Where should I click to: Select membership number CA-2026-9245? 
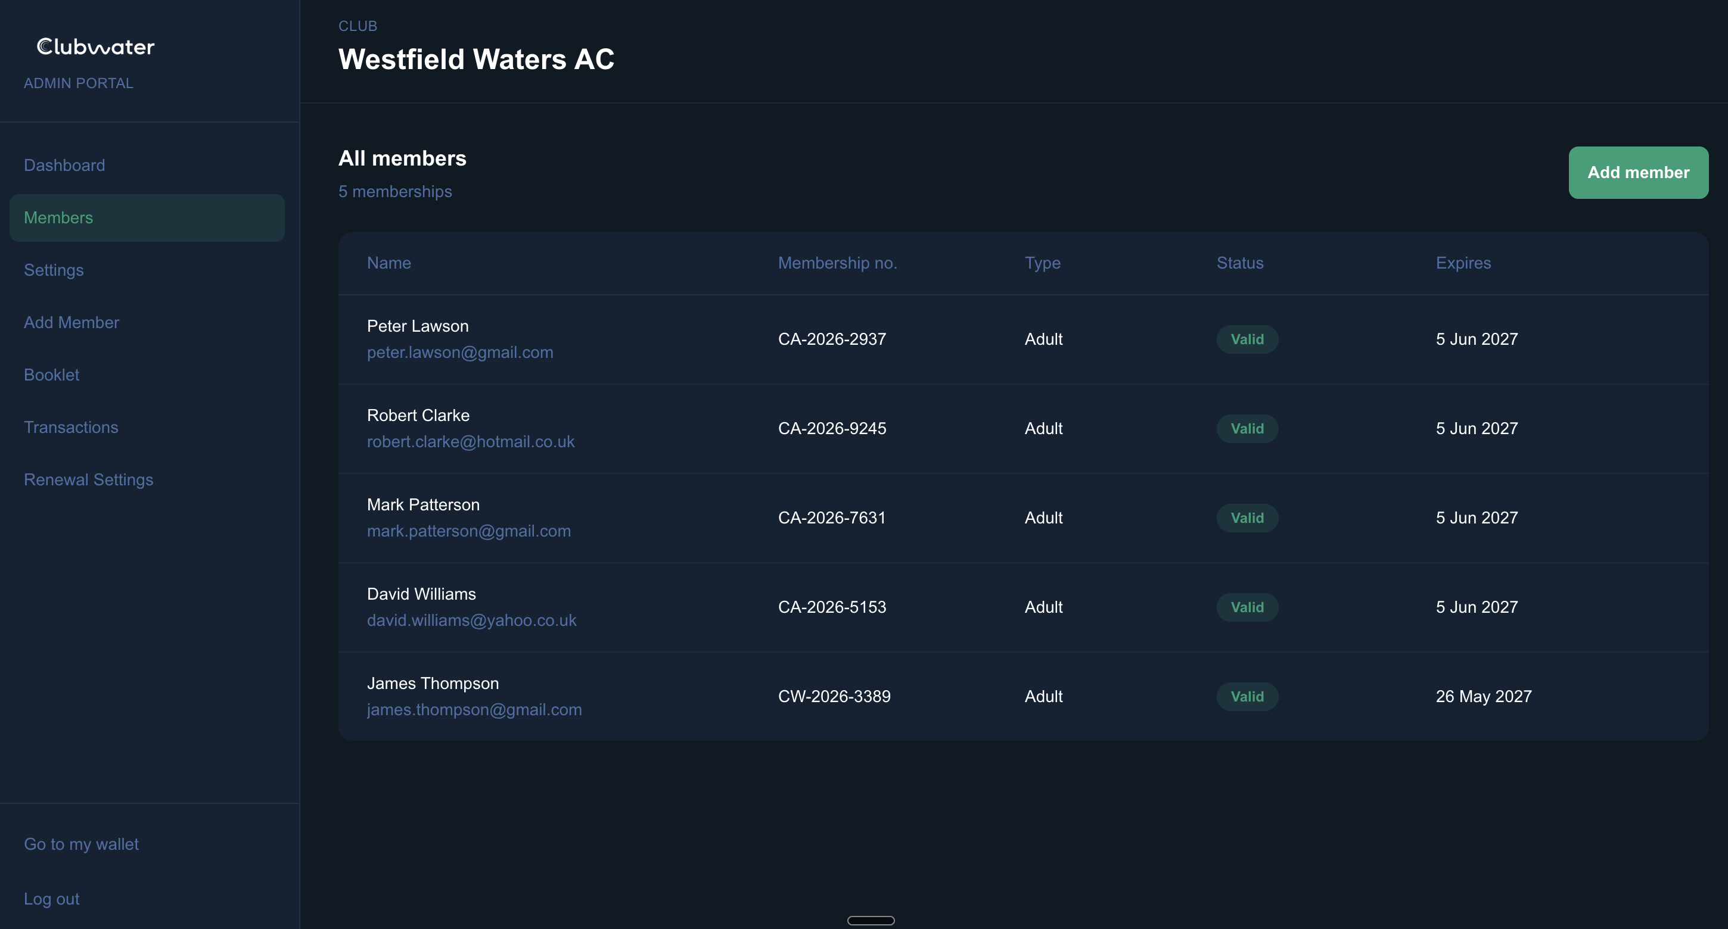click(x=832, y=428)
